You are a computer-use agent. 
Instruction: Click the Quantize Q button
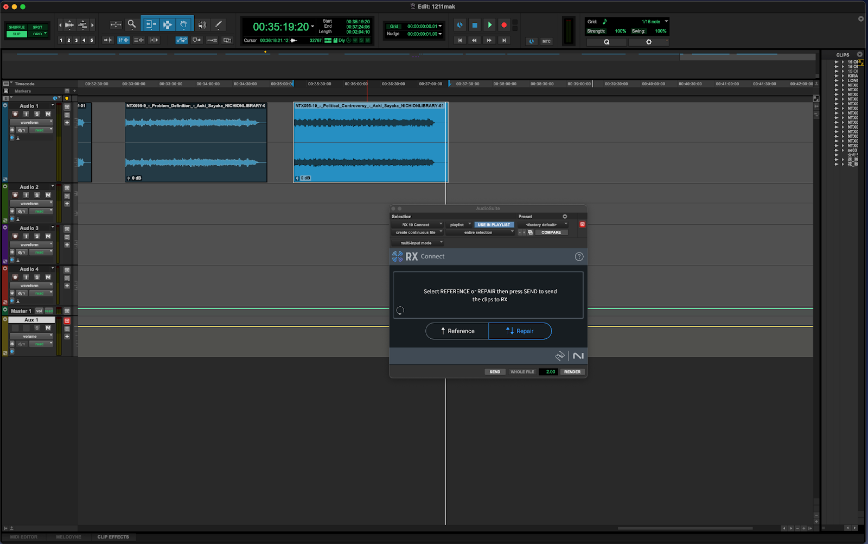607,42
